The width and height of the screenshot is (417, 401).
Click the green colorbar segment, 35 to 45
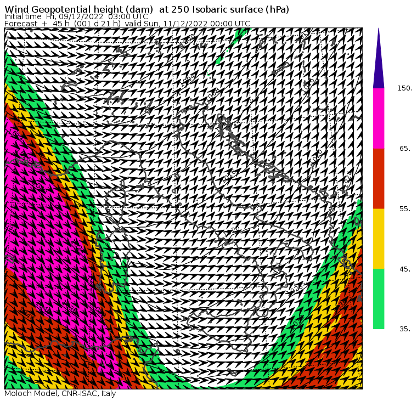click(379, 299)
